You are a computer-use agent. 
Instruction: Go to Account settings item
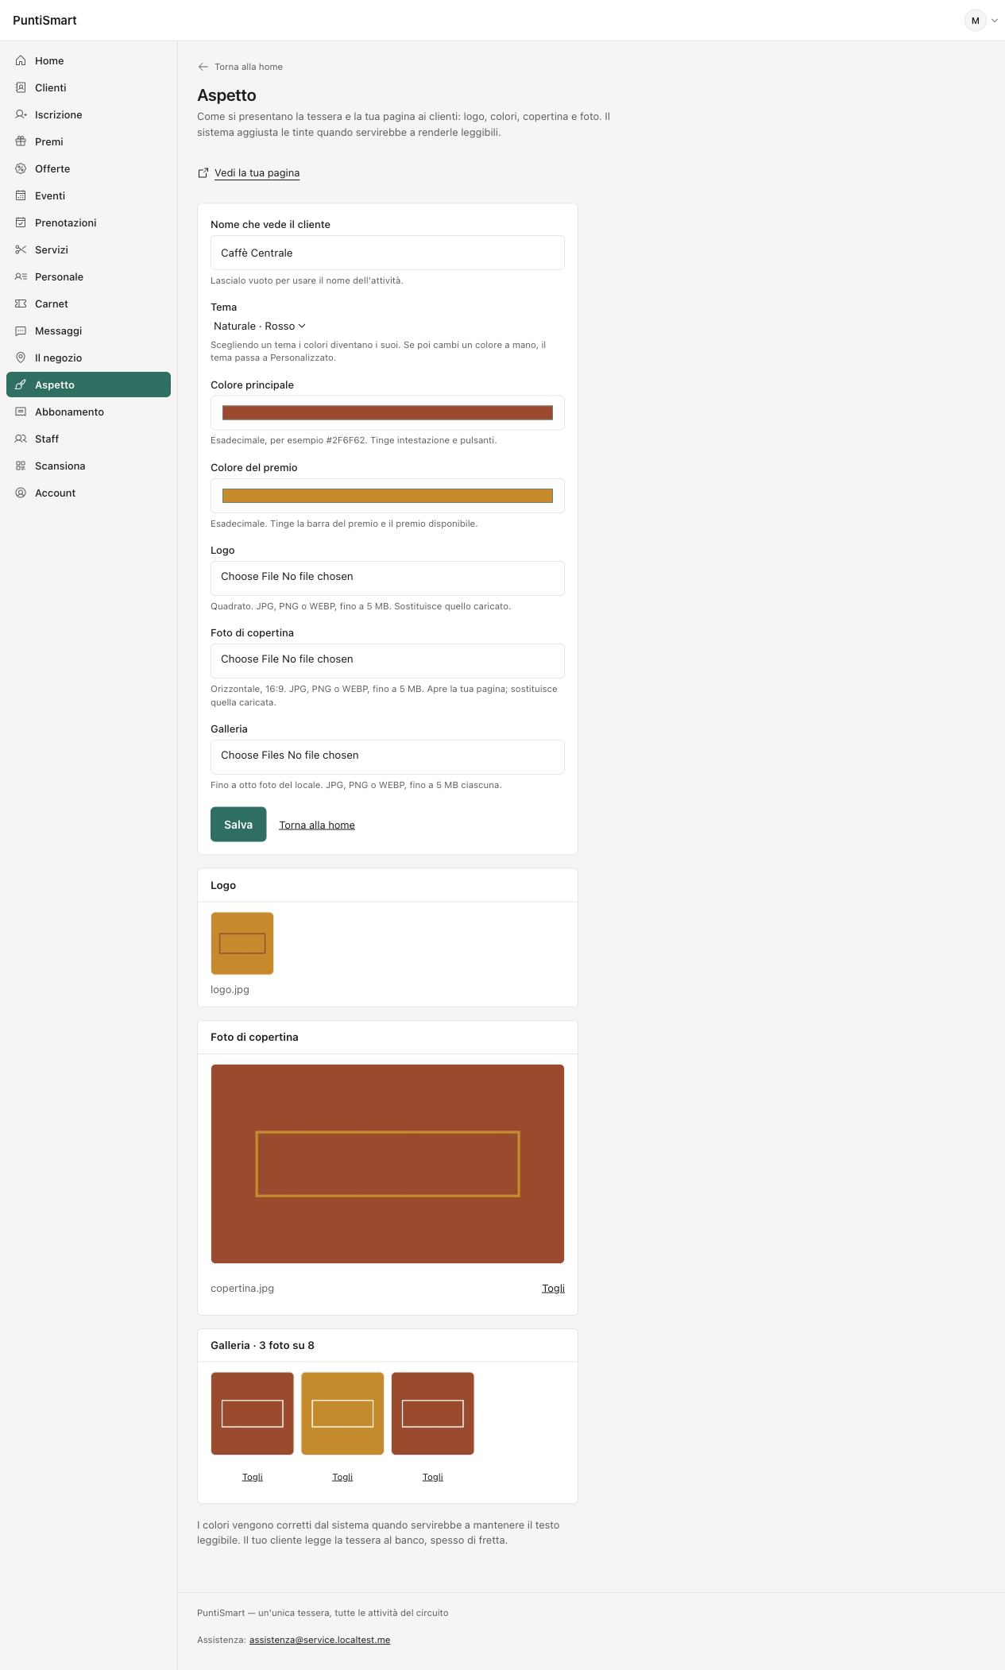(88, 493)
